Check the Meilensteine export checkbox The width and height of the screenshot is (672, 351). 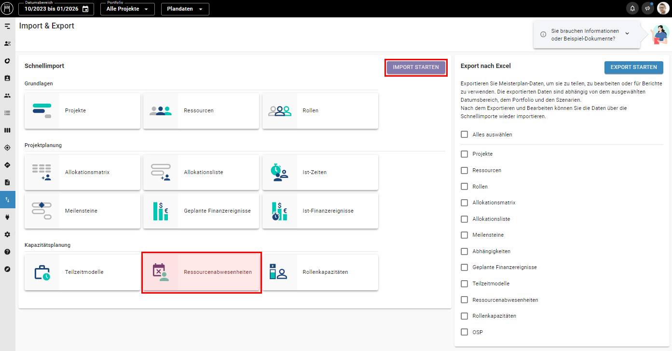coord(465,235)
